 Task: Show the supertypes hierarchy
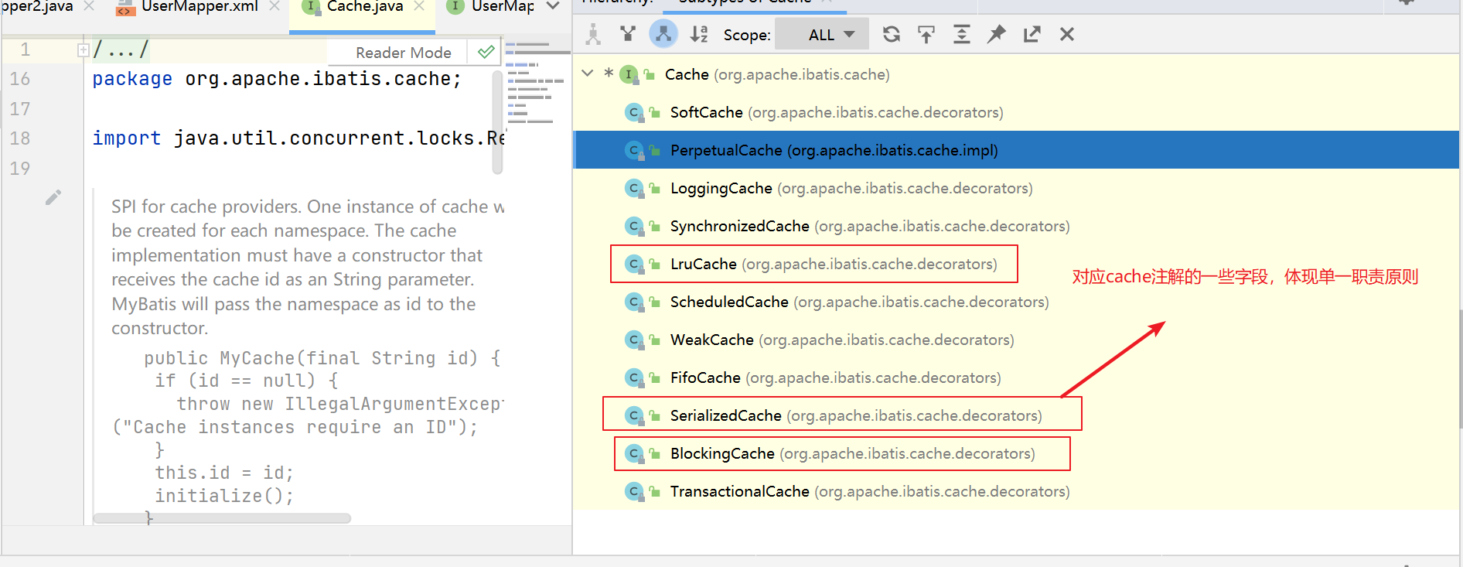628,34
